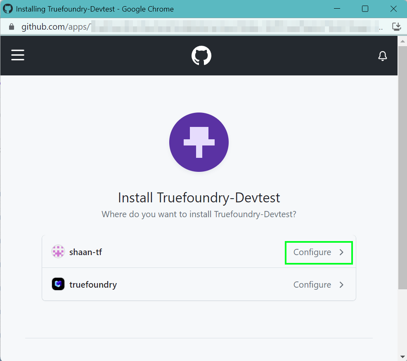Close the Installing Truefoundry-Devtest window
407x361 pixels.
pyautogui.click(x=393, y=9)
